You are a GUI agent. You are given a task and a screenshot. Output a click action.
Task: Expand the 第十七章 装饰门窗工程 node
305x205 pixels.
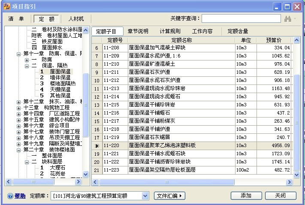19,132
